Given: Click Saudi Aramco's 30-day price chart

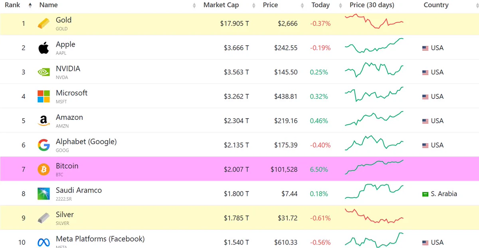Looking at the screenshot, I should (x=374, y=191).
